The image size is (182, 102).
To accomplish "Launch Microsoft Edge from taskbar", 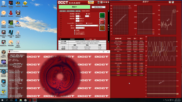I will (16, 100).
